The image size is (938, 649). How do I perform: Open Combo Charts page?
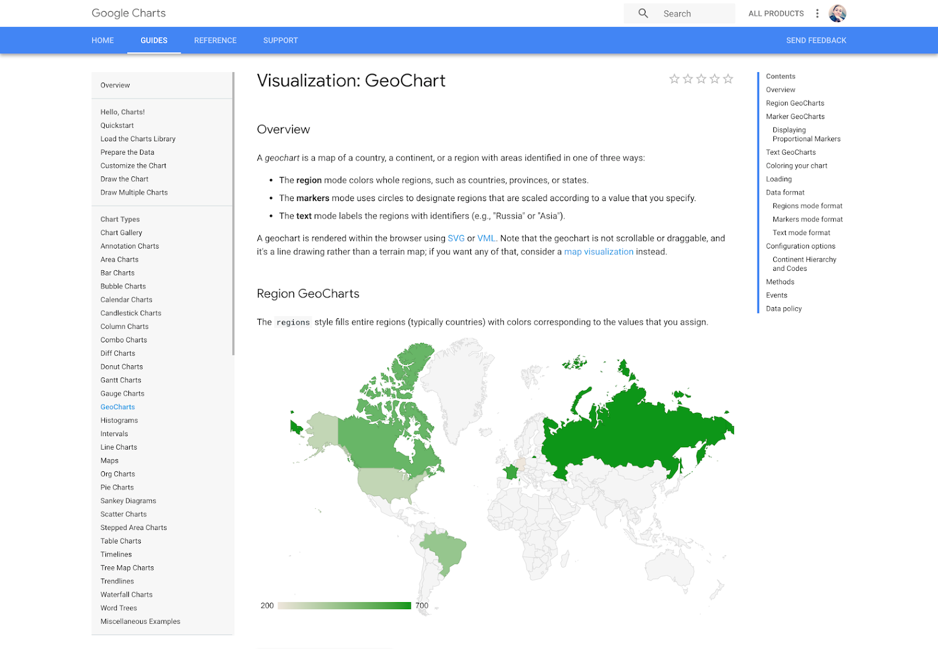point(124,340)
